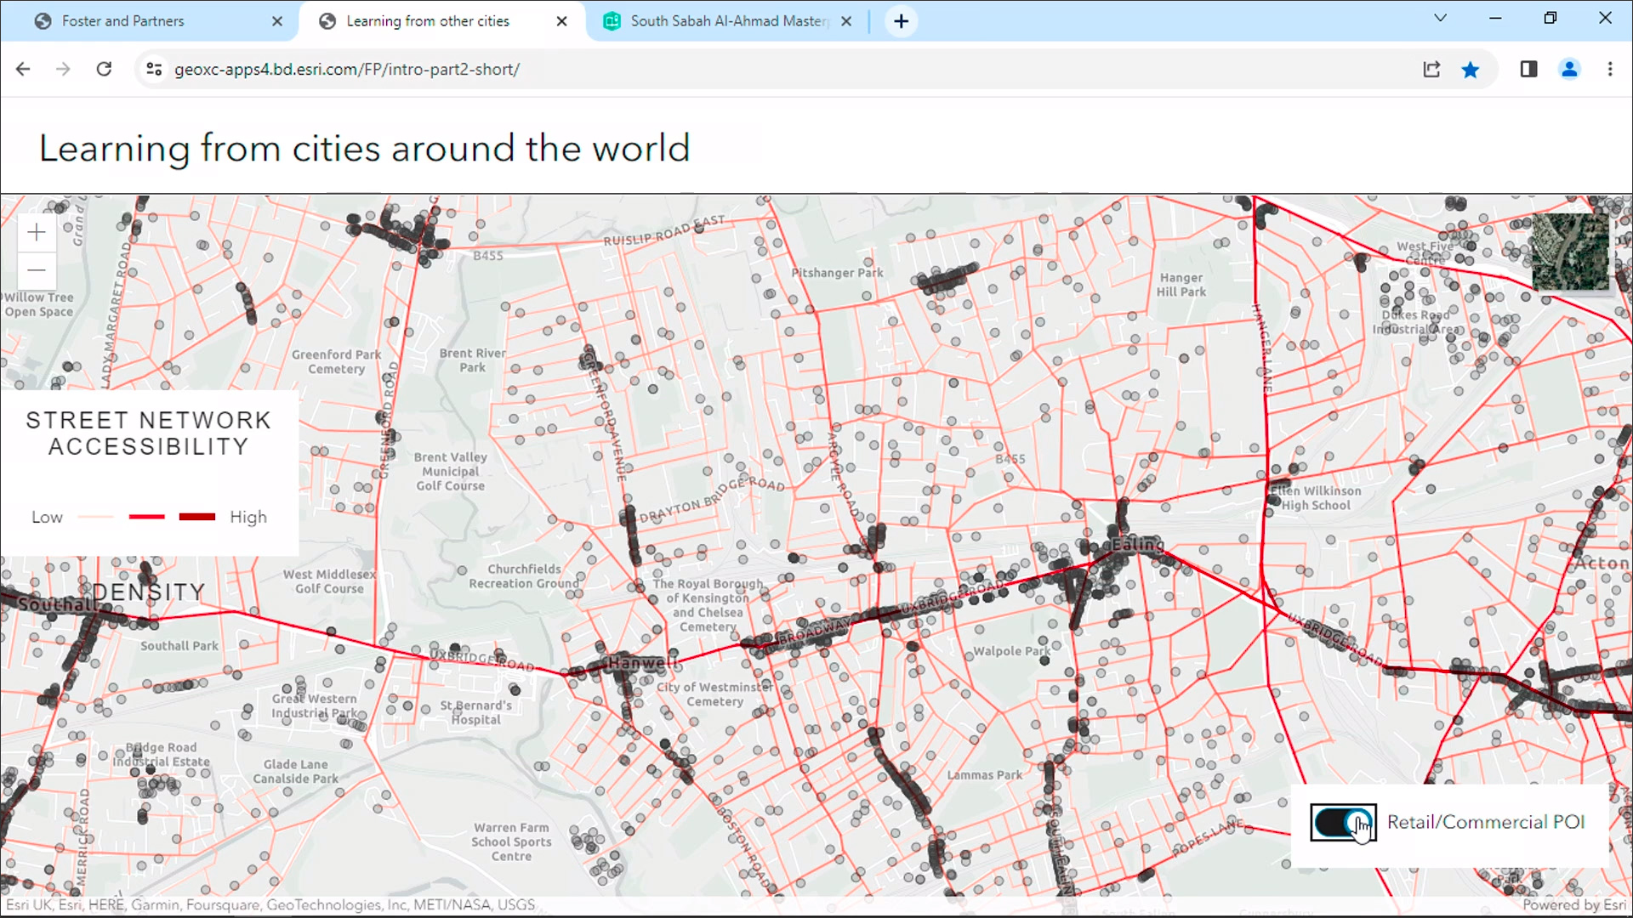Click the STREET NETWORK ACCESSIBILITY legend title
Image resolution: width=1633 pixels, height=918 pixels.
click(x=149, y=433)
